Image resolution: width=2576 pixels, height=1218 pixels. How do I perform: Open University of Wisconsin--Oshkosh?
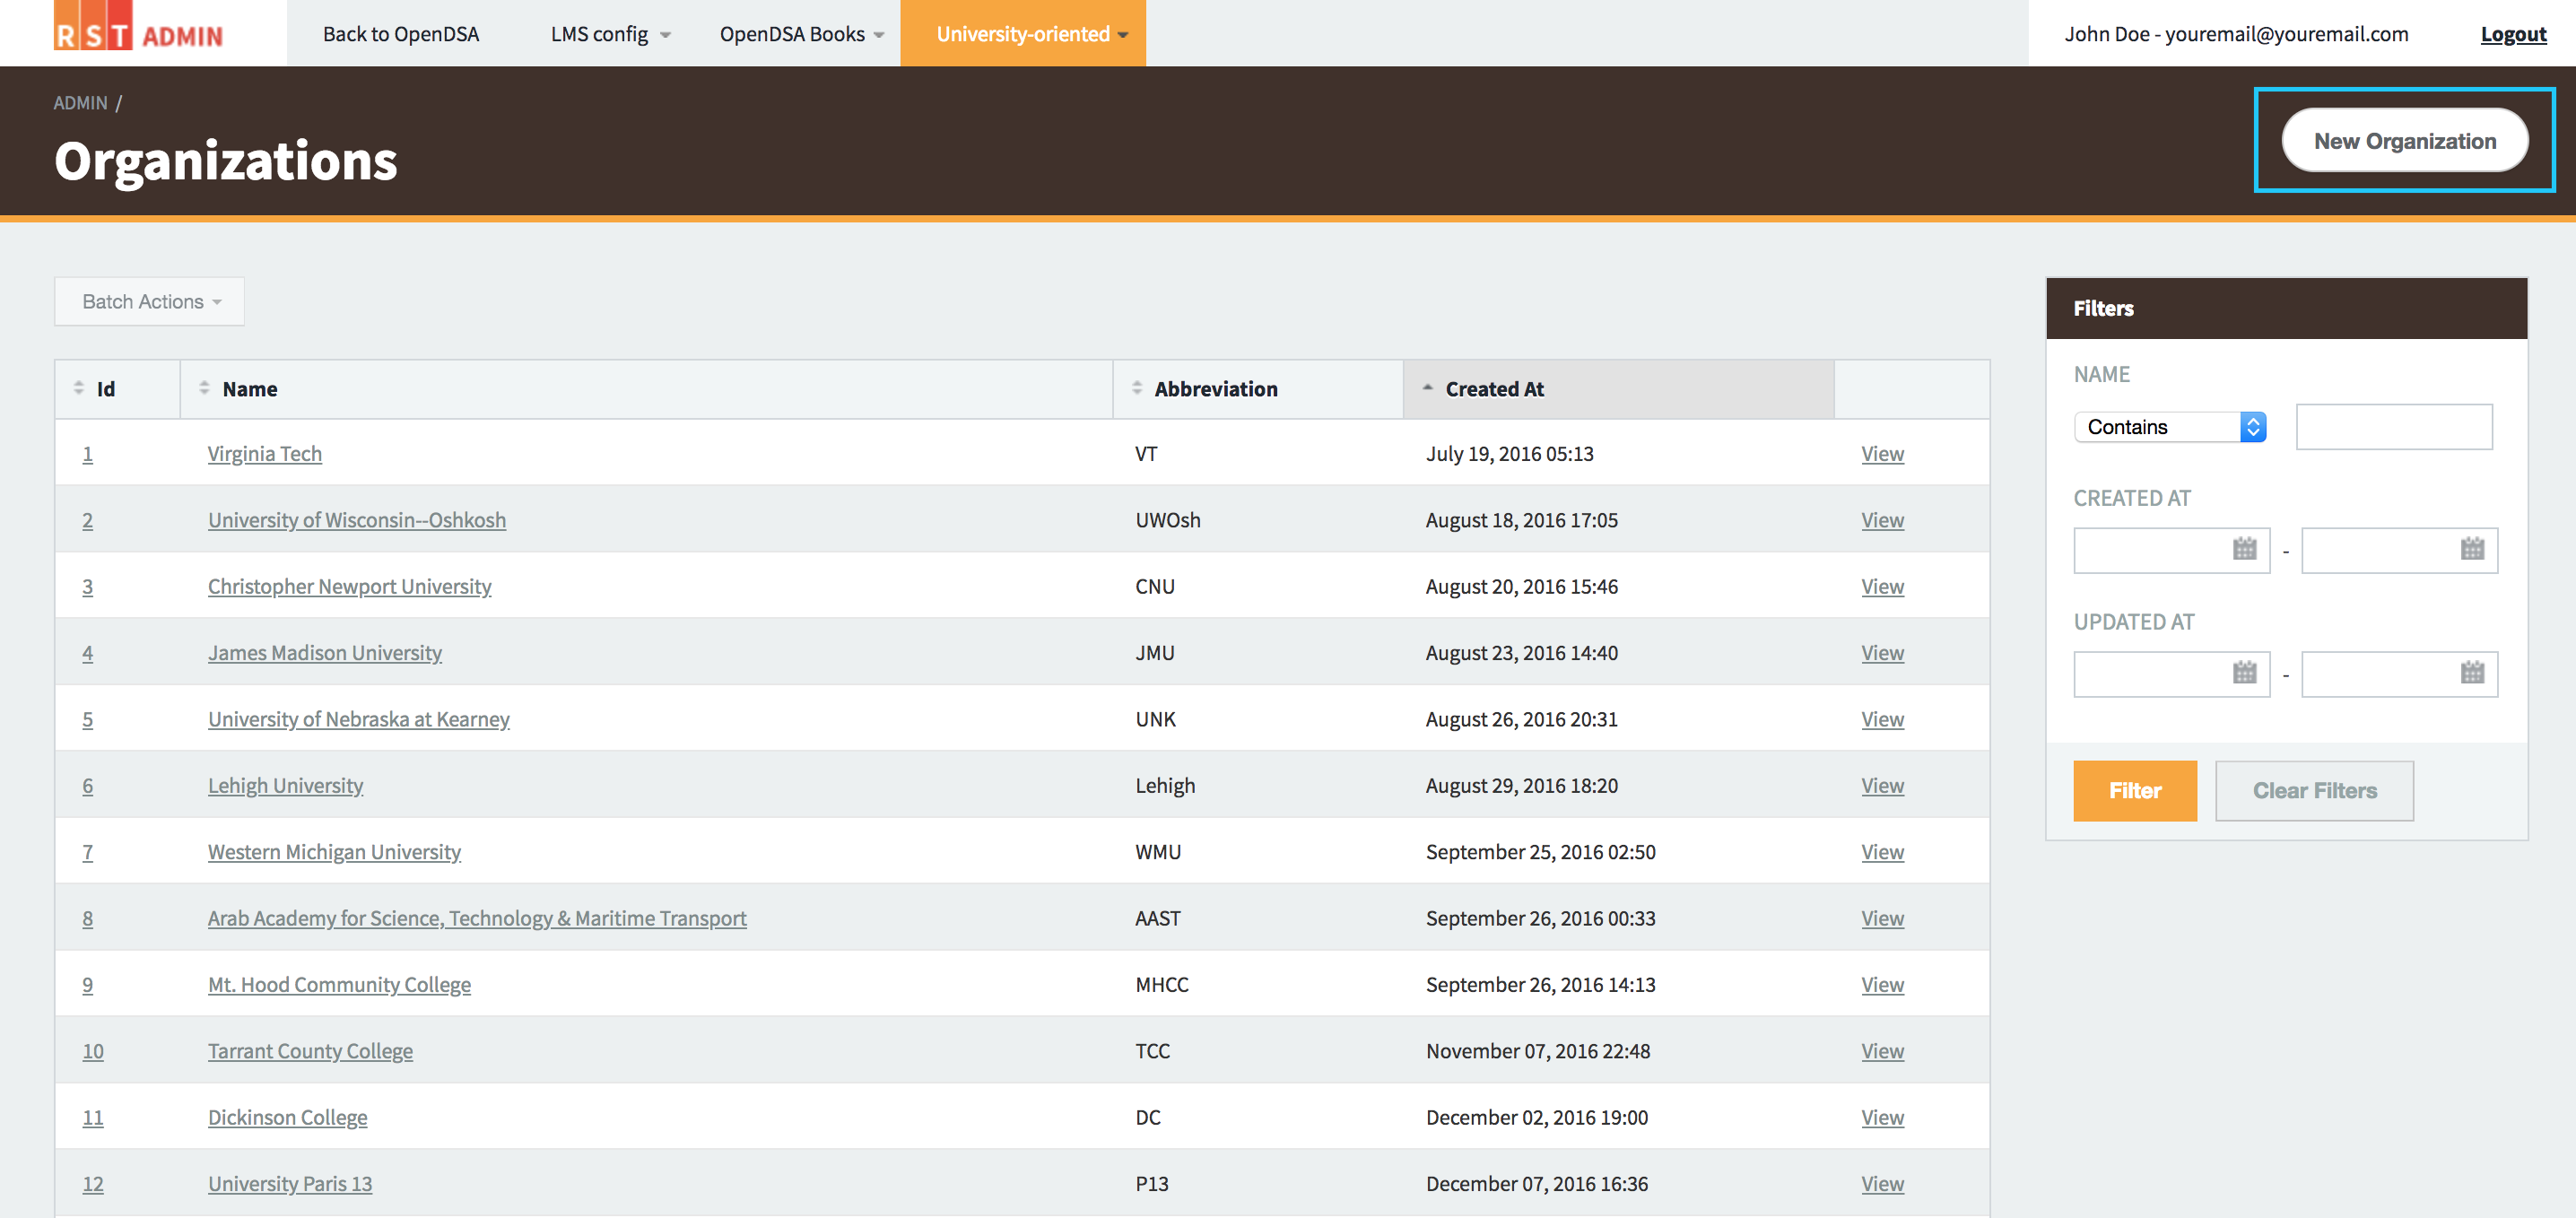(x=357, y=520)
